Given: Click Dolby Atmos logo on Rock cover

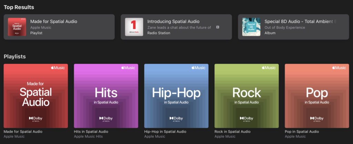Looking at the screenshot, I should click(x=246, y=119).
